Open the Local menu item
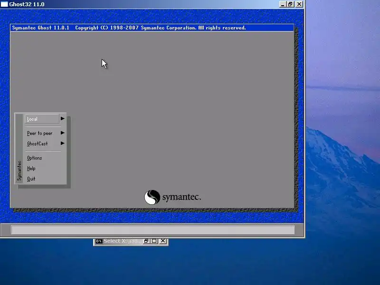 (x=42, y=119)
